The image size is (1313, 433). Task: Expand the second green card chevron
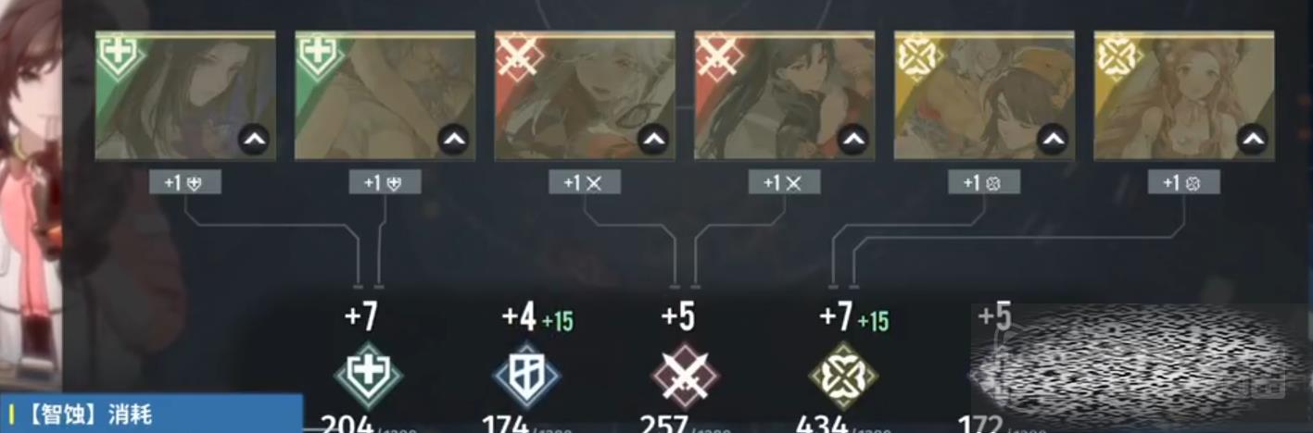pos(454,140)
